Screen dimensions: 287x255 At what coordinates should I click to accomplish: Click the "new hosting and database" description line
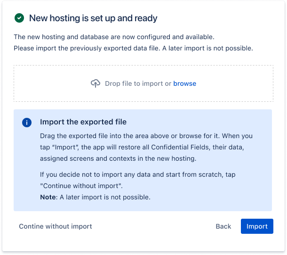pyautogui.click(x=115, y=37)
